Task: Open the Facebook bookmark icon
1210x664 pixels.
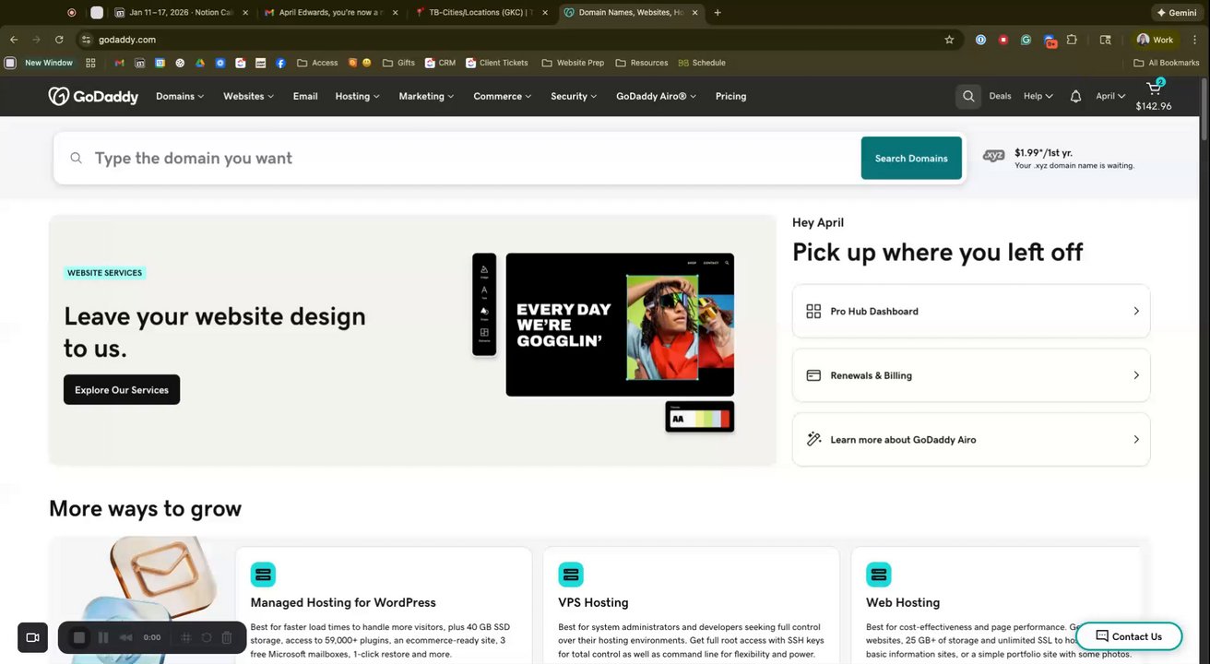Action: (x=280, y=63)
